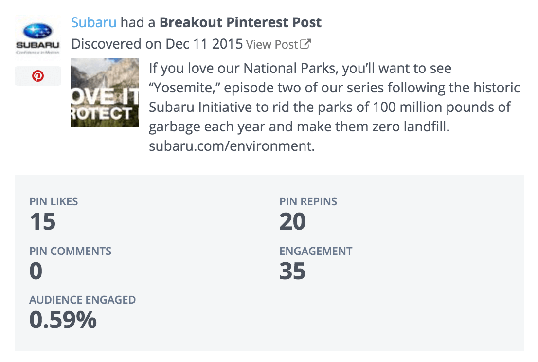Open the Yosemite post thumbnail image

coord(105,92)
